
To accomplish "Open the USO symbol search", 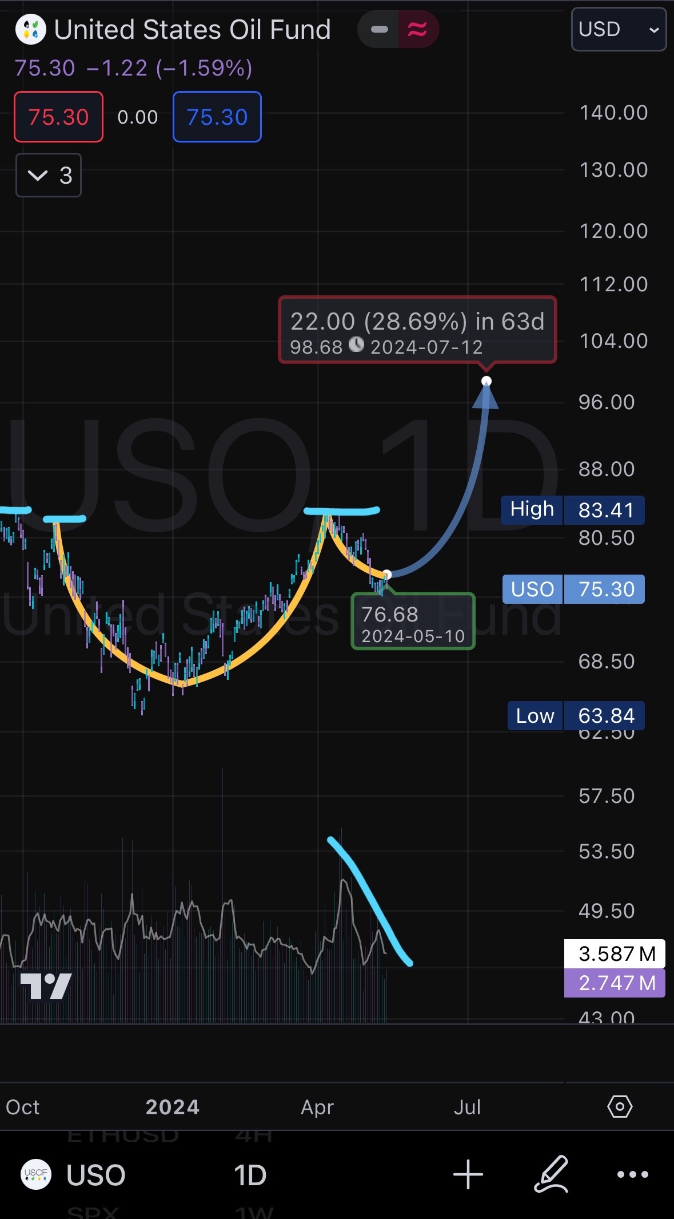I will (95, 1175).
